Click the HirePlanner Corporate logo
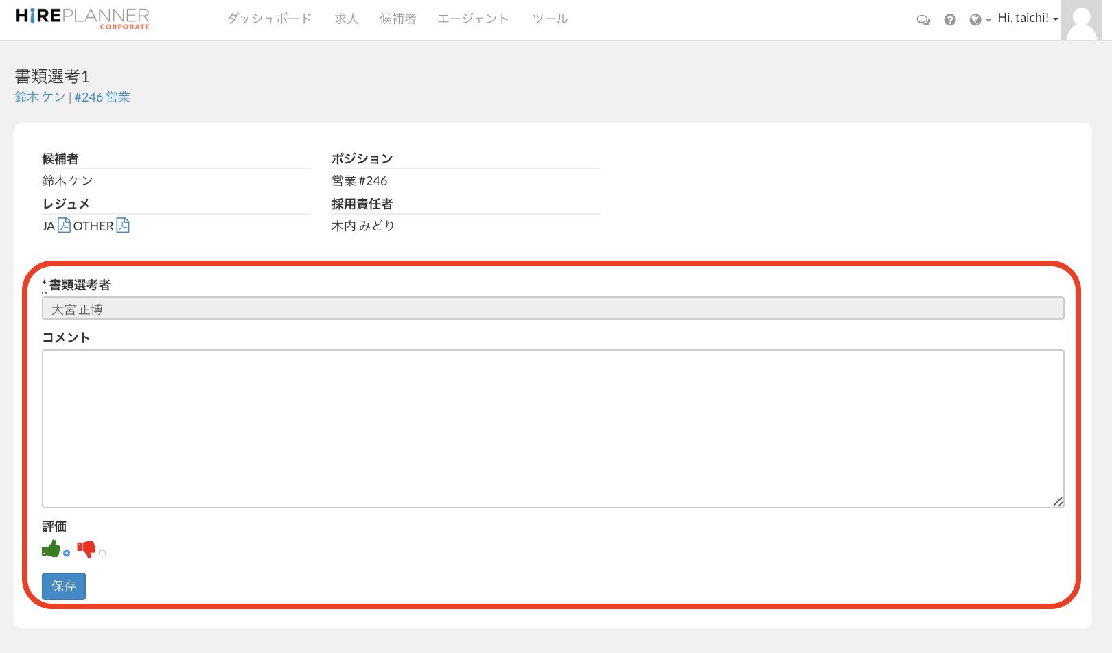This screenshot has width=1112, height=653. point(82,19)
